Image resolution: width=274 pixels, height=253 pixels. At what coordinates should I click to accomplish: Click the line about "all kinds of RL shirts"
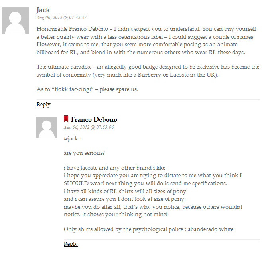(x=125, y=191)
